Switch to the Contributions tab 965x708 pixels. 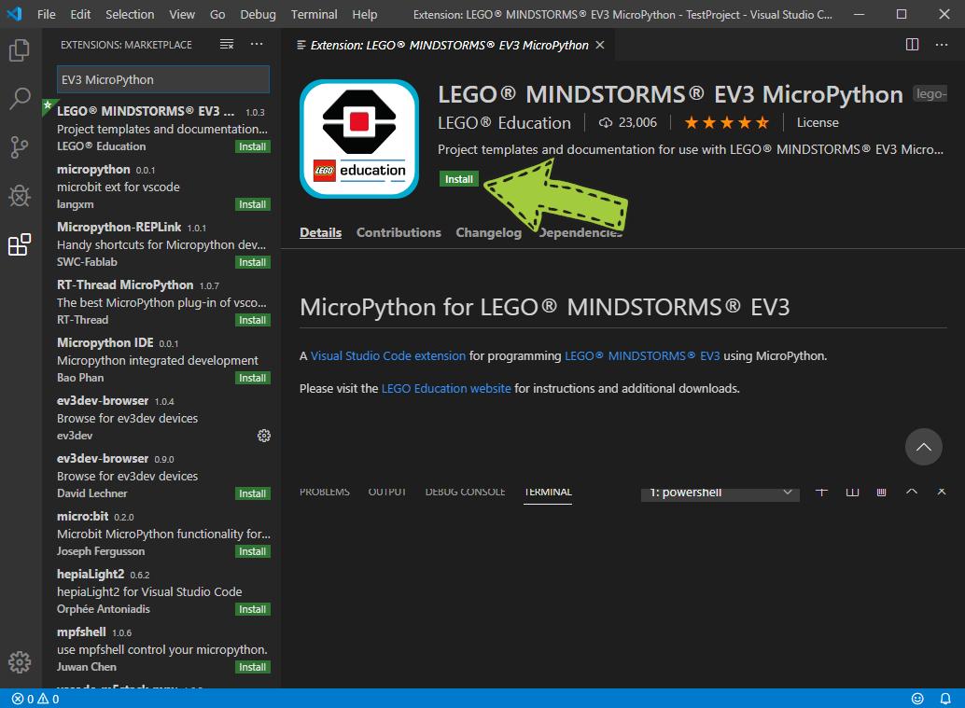[399, 232]
